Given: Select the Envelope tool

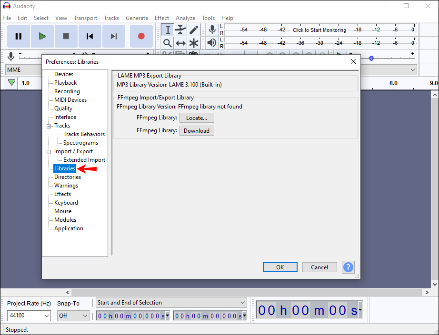Looking at the screenshot, I should [x=180, y=30].
